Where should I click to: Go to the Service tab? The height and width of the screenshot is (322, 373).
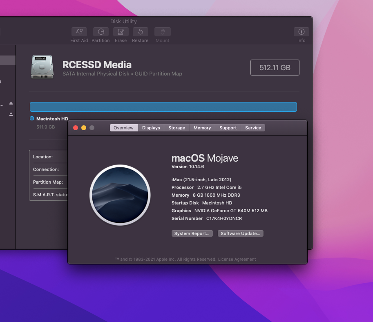tap(253, 128)
